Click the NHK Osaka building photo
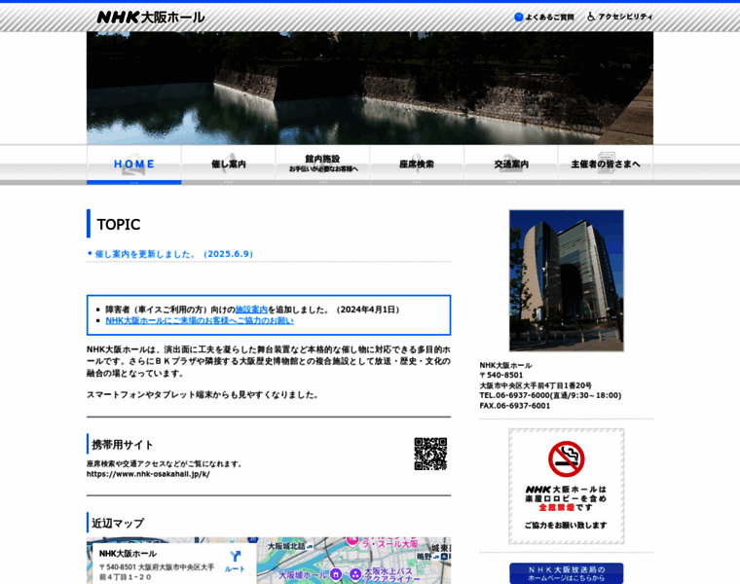740x584 pixels. [x=567, y=280]
